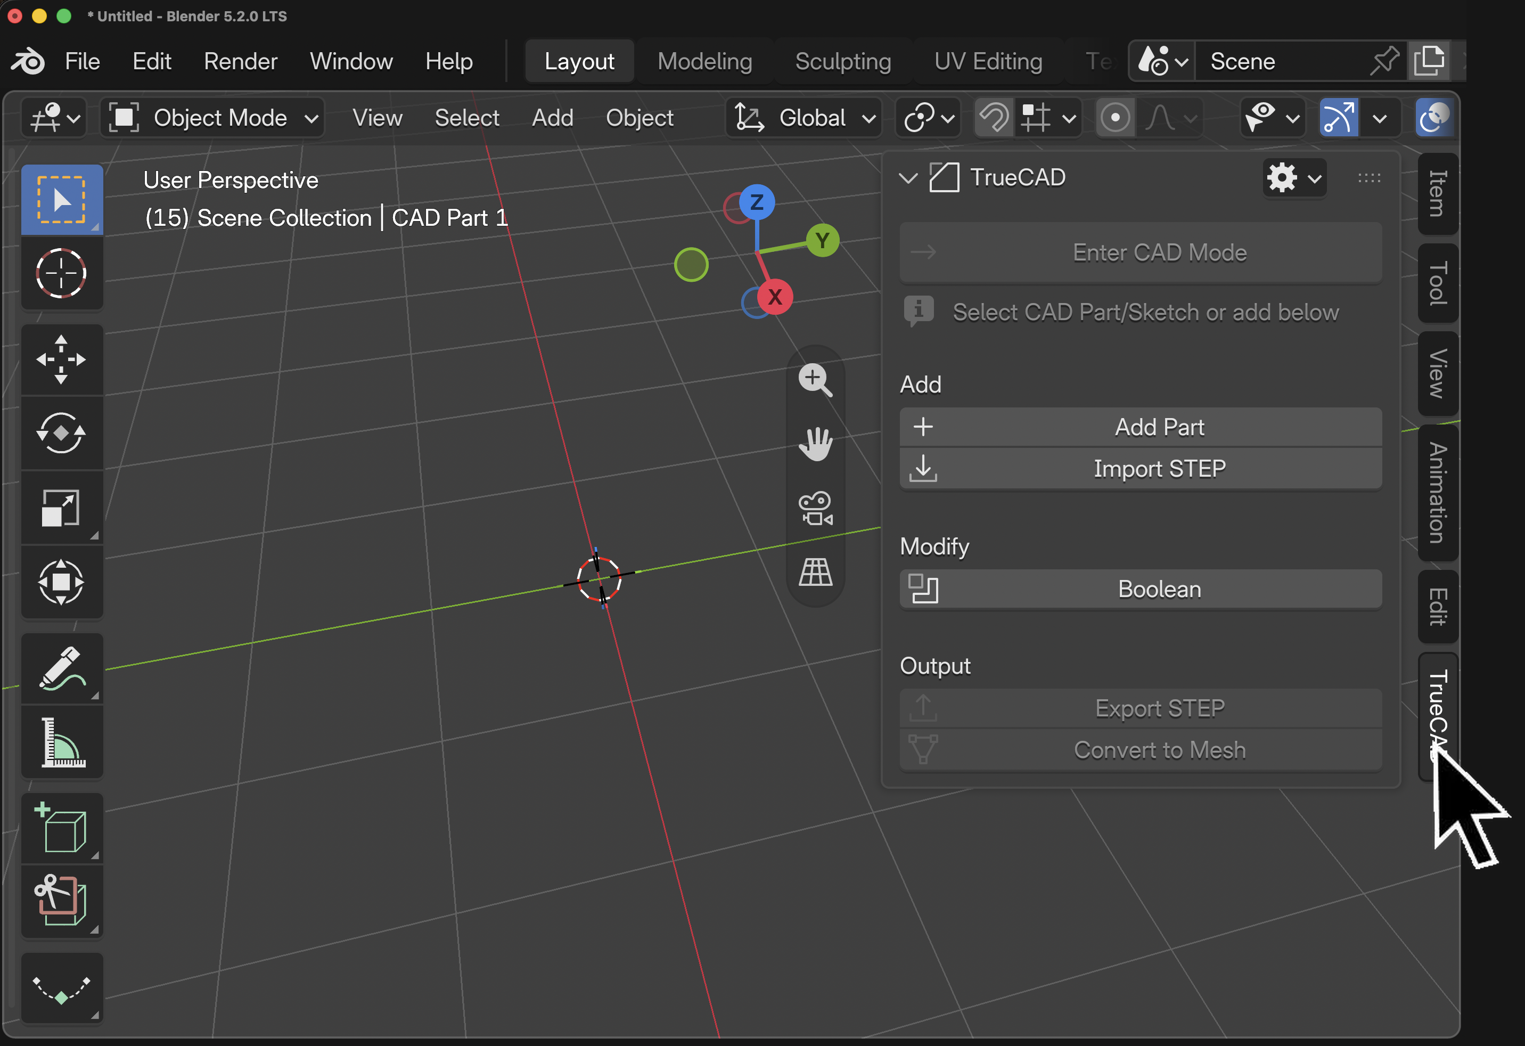Click the zoom magnifier in viewport
The height and width of the screenshot is (1046, 1525).
pyautogui.click(x=816, y=380)
